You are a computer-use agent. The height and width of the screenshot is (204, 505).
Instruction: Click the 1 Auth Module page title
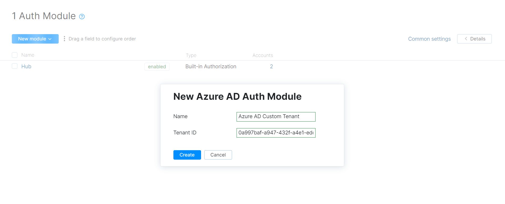pyautogui.click(x=44, y=16)
